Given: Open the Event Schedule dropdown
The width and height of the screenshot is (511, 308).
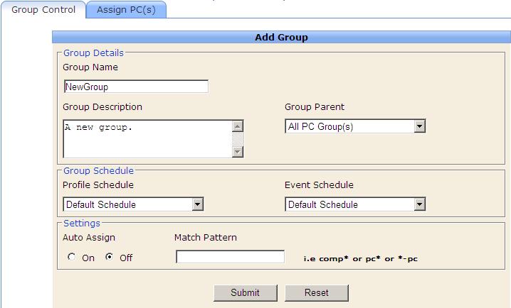Looking at the screenshot, I should point(355,204).
